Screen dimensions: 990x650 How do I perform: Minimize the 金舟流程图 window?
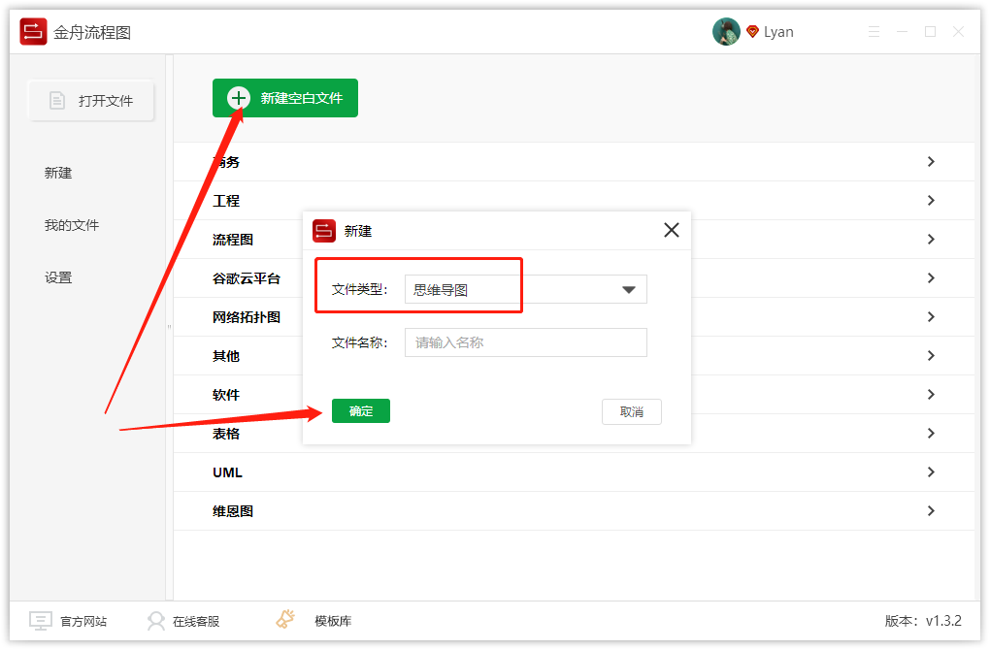click(902, 32)
